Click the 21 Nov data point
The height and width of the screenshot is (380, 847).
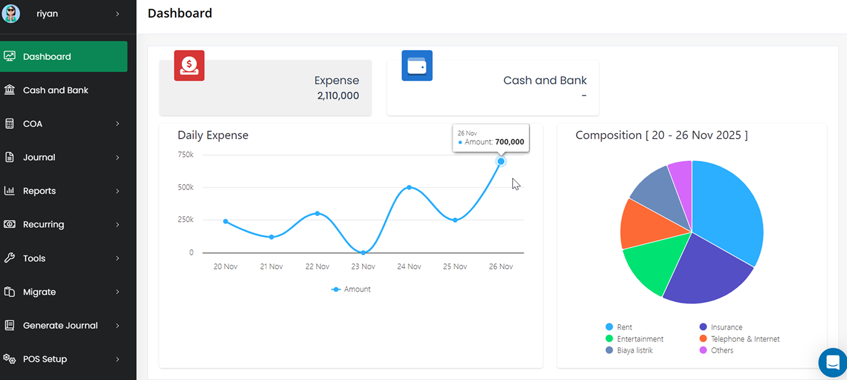click(272, 237)
